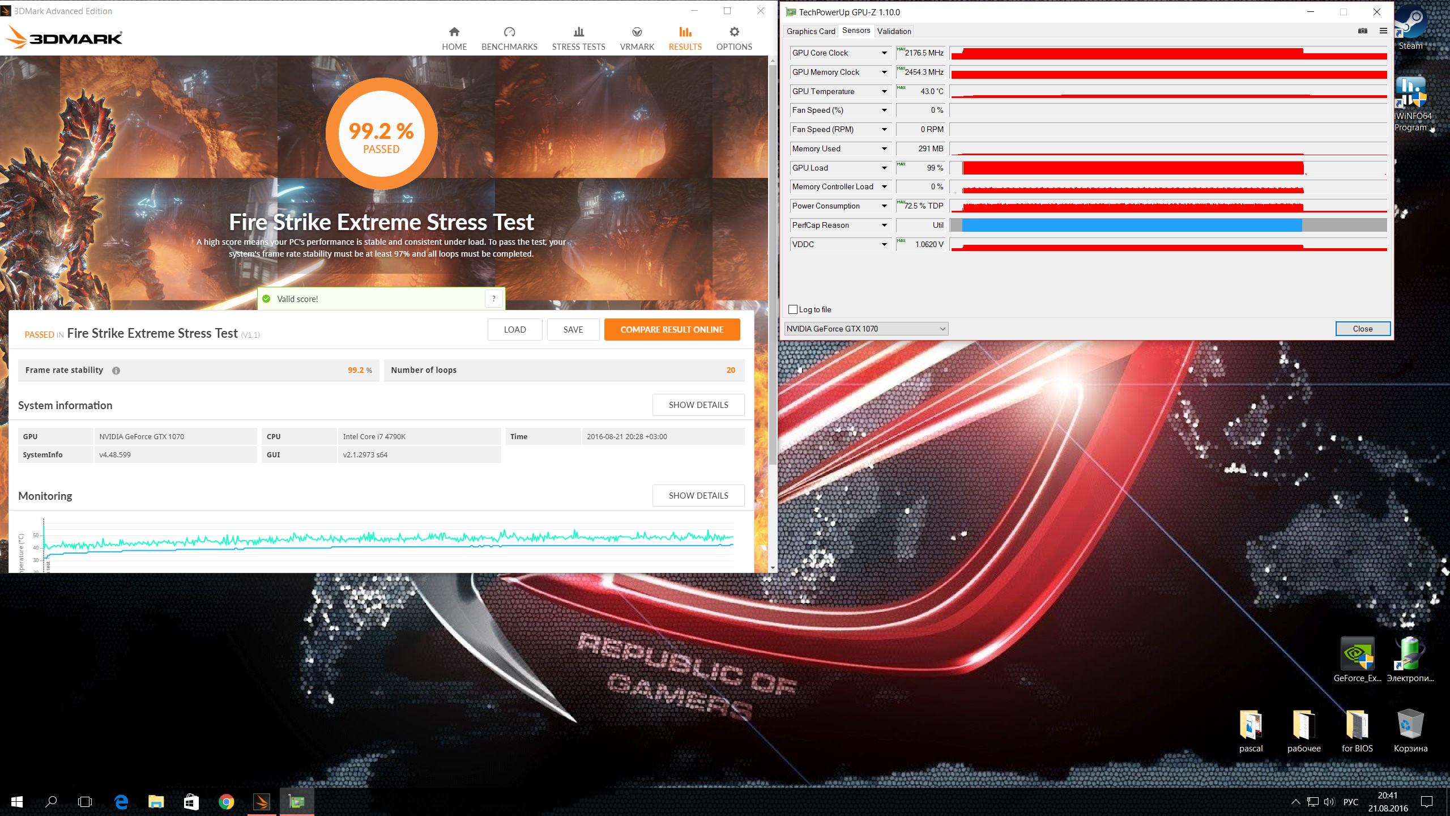This screenshot has height=816, width=1450.
Task: Enable Log to file checkbox
Action: pos(793,309)
